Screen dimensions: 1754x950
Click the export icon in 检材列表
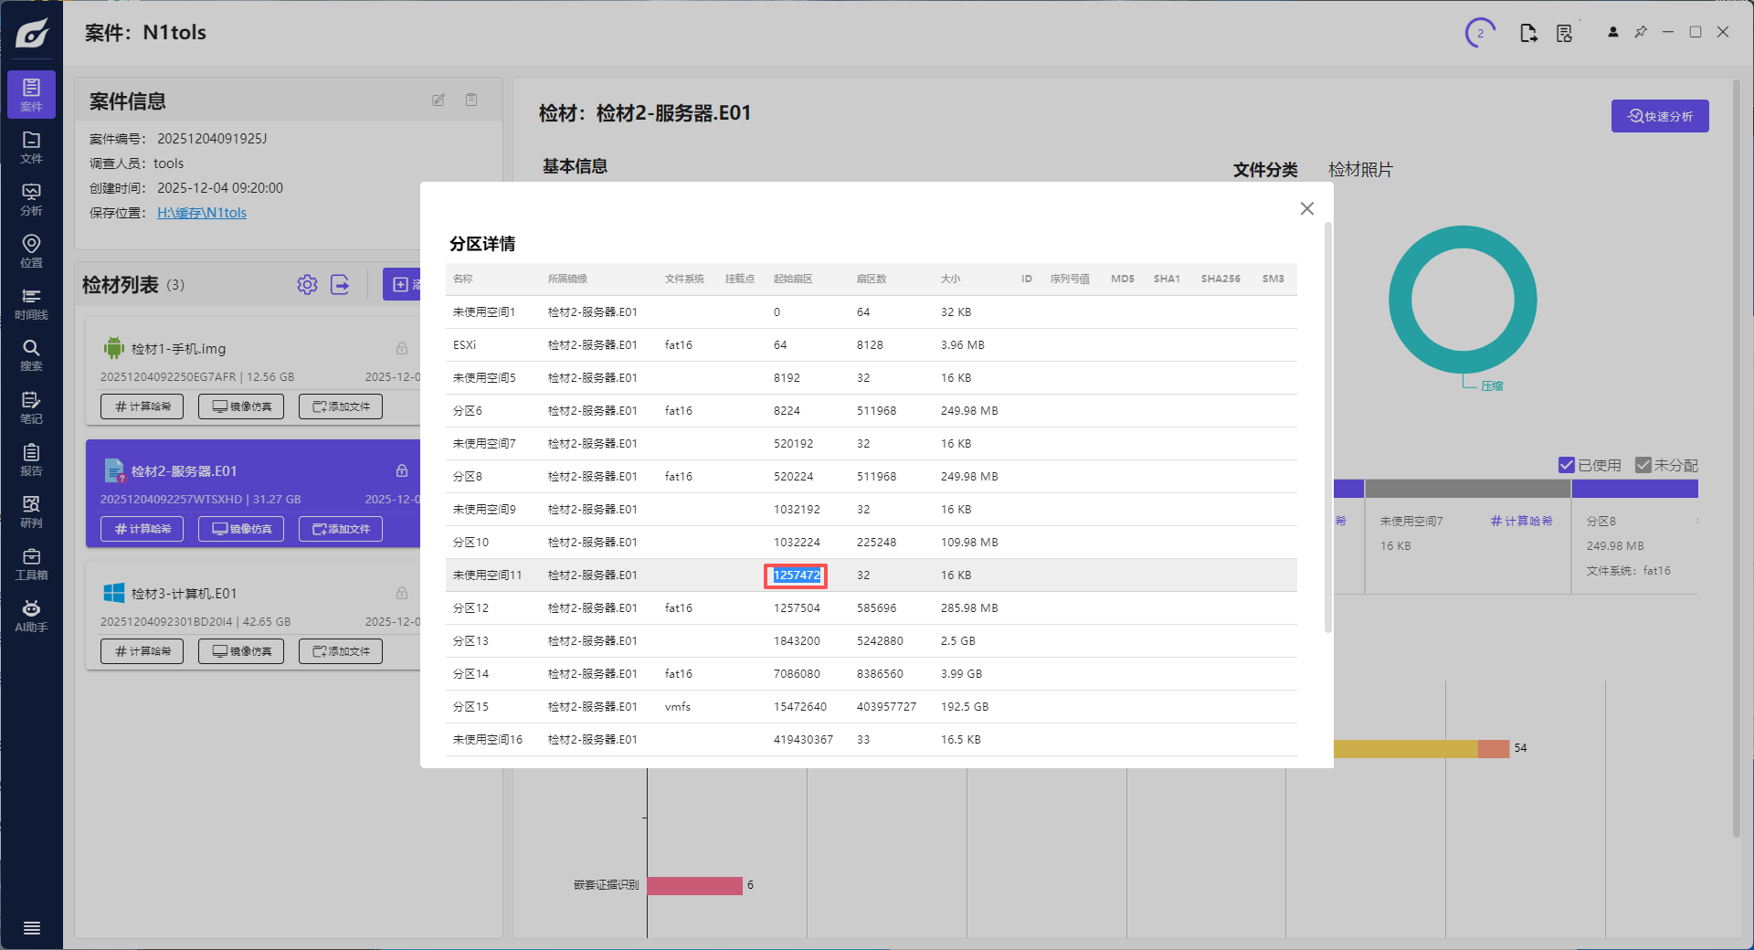pyautogui.click(x=340, y=284)
